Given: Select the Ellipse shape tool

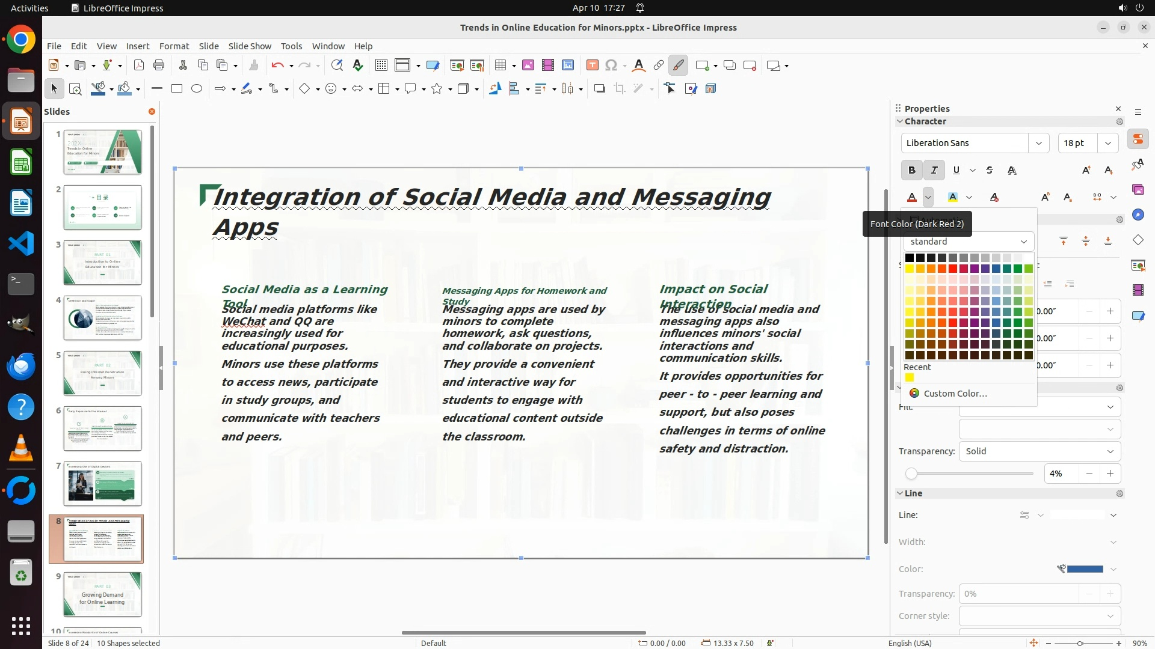Looking at the screenshot, I should point(197,89).
